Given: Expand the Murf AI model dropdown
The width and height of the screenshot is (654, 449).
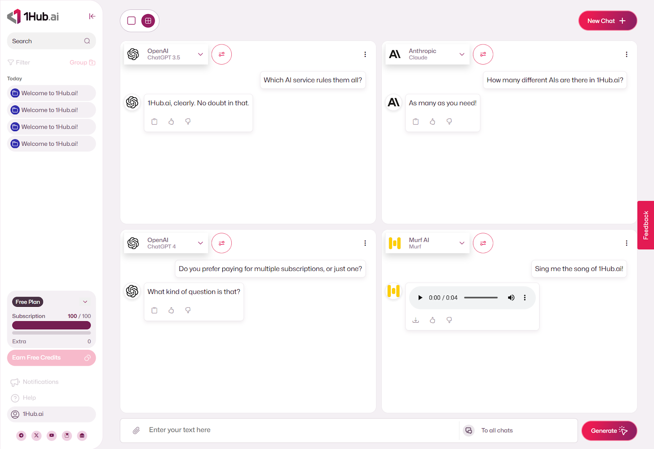Looking at the screenshot, I should click(427, 243).
